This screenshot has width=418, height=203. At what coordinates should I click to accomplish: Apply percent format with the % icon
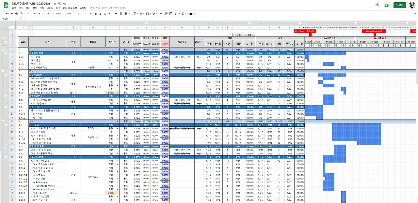pyautogui.click(x=44, y=14)
